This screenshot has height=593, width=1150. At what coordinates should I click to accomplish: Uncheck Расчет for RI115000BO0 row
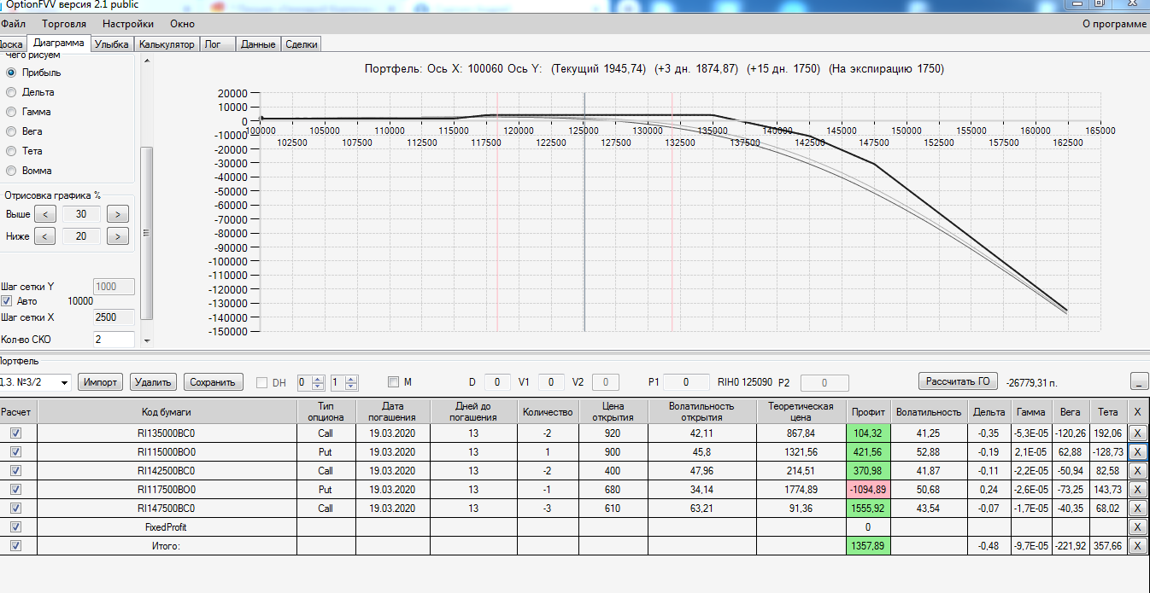pyautogui.click(x=16, y=452)
